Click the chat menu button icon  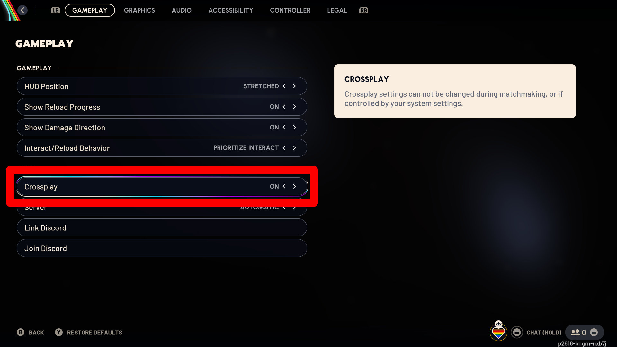click(517, 332)
